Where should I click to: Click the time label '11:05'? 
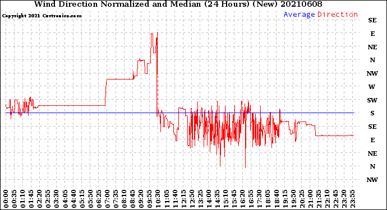pyautogui.click(x=167, y=199)
